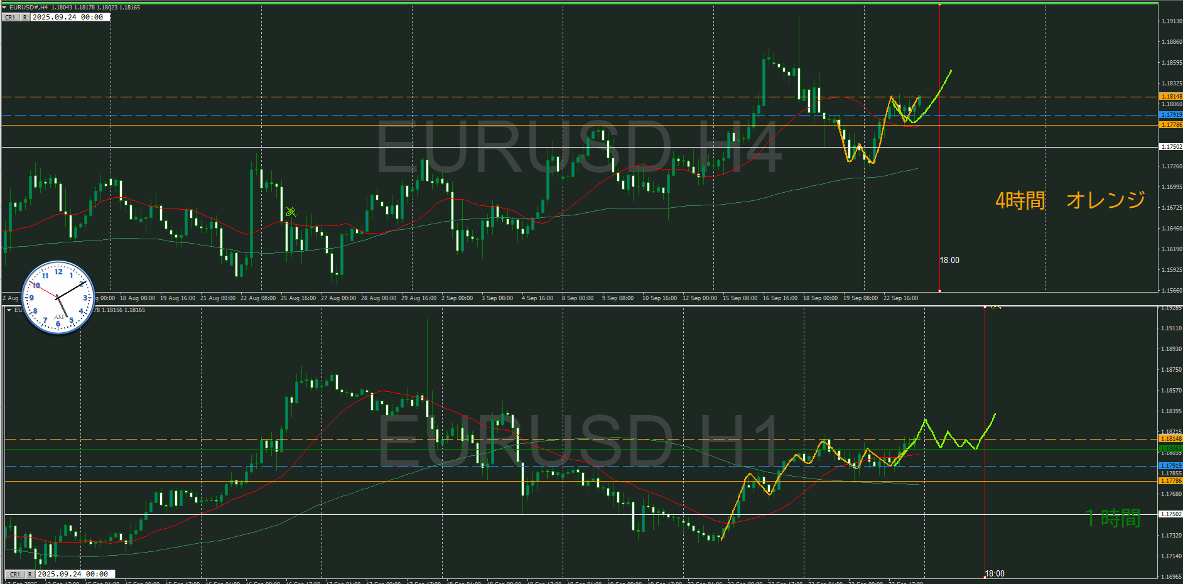This screenshot has height=584, width=1183.
Task: Click the date field in H4 chart
Action: [69, 18]
